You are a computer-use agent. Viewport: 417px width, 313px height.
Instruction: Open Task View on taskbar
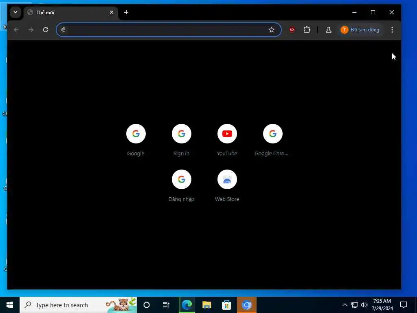(166, 305)
